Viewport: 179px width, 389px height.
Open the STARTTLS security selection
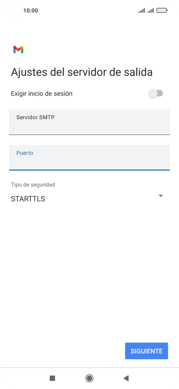tap(87, 199)
